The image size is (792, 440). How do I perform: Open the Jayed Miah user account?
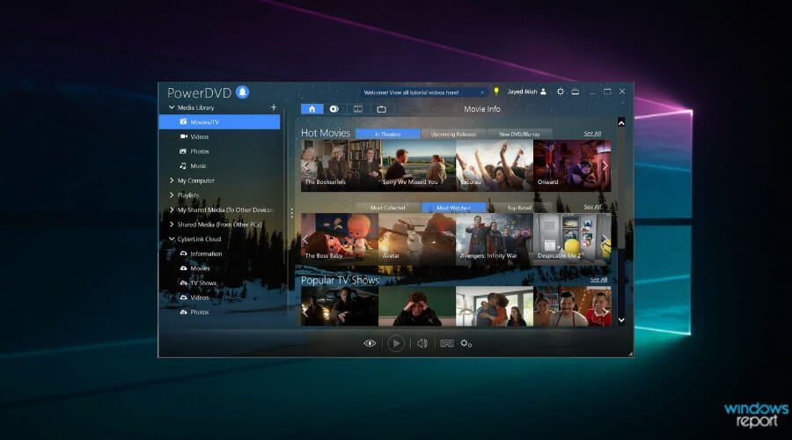(x=527, y=92)
